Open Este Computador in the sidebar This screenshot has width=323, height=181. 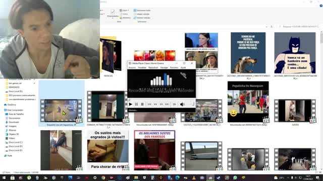[15, 110]
